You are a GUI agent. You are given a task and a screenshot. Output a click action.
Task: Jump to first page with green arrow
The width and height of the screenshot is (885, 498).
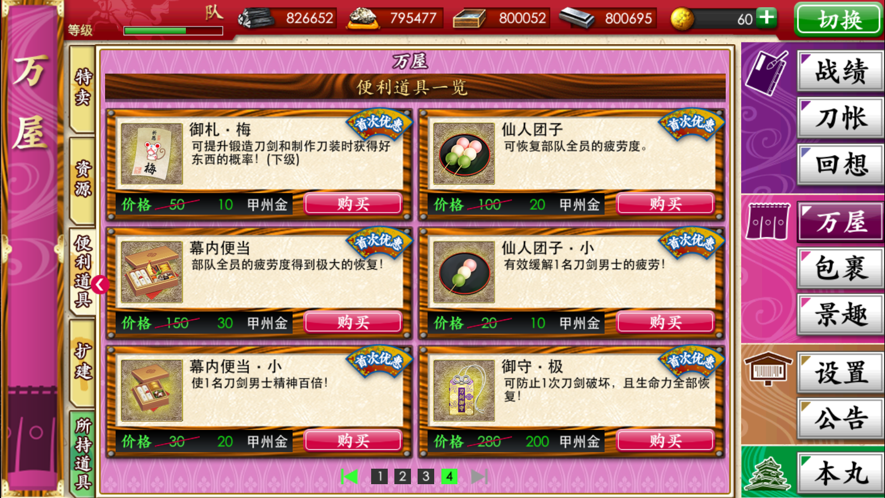pos(350,476)
